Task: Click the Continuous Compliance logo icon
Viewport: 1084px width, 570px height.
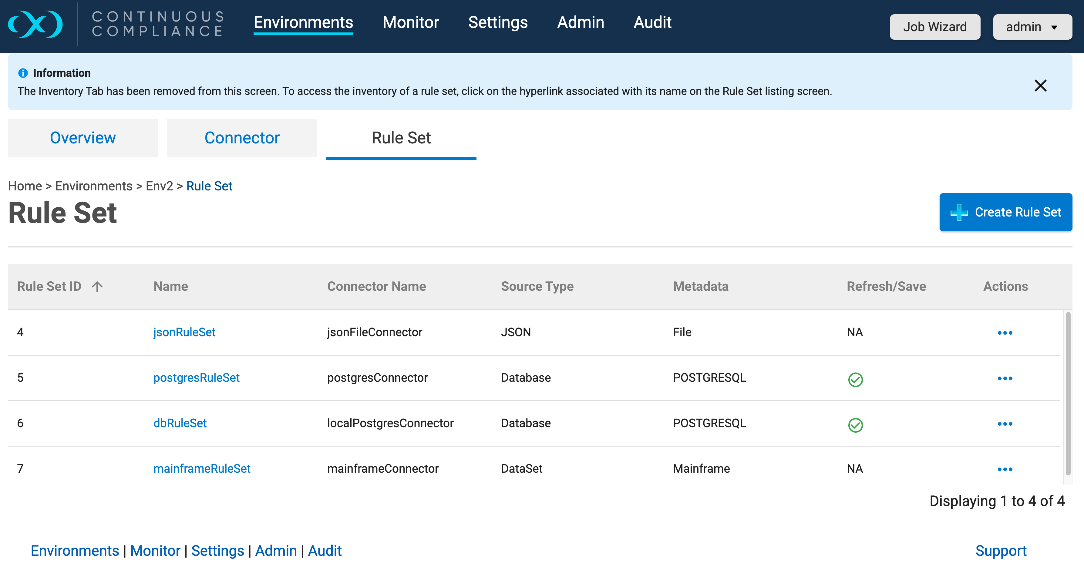Action: (35, 24)
